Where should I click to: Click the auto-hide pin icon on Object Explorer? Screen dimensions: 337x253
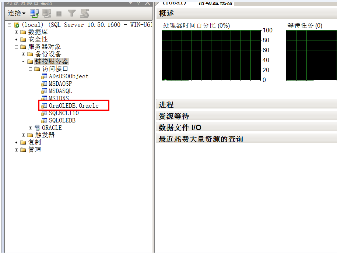(139, 3)
